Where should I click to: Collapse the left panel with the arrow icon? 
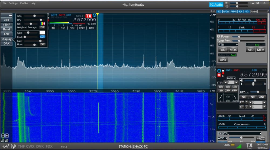(6, 15)
